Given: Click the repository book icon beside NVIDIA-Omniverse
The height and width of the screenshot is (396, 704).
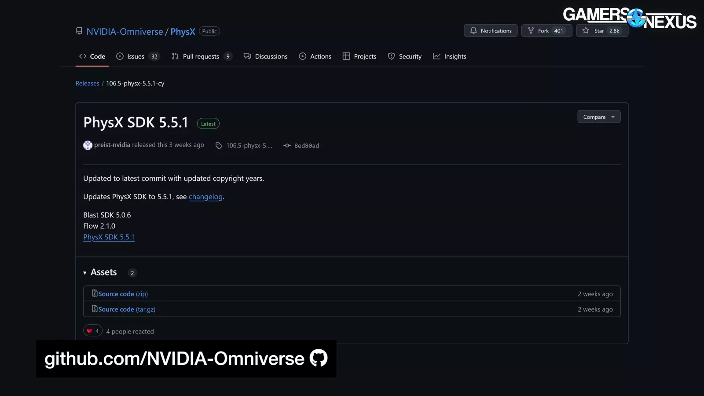Looking at the screenshot, I should [79, 31].
